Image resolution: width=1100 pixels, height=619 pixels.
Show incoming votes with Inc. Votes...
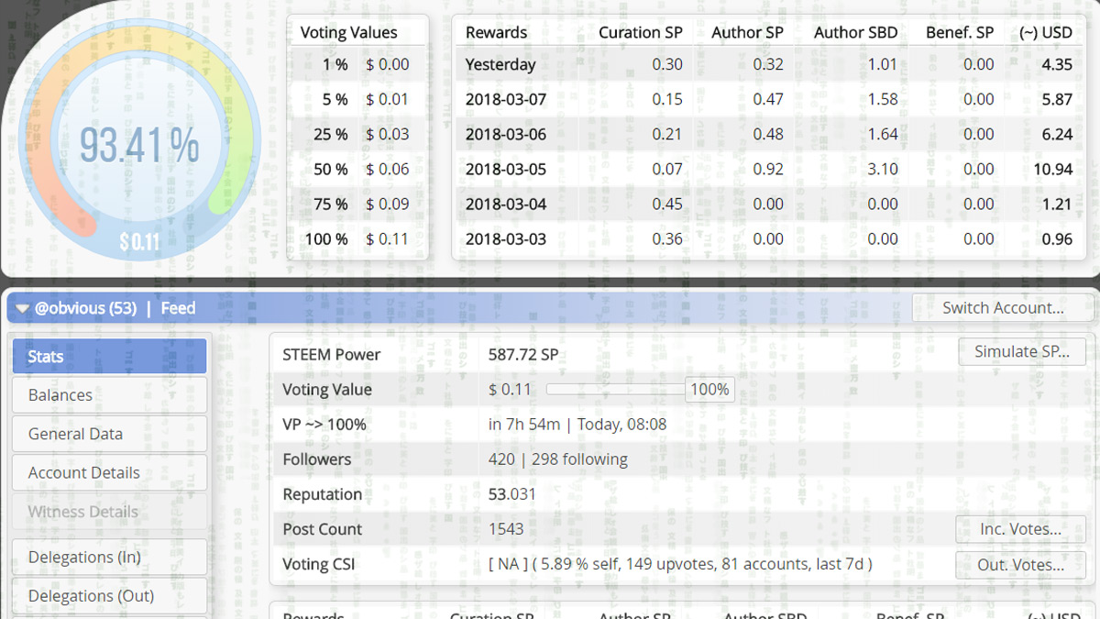[1020, 529]
